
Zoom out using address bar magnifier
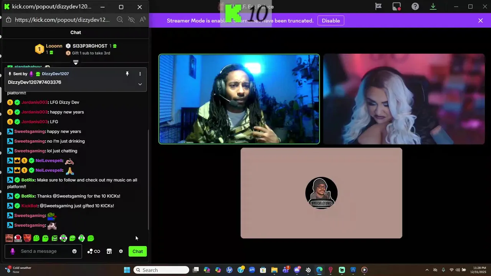[x=120, y=20]
